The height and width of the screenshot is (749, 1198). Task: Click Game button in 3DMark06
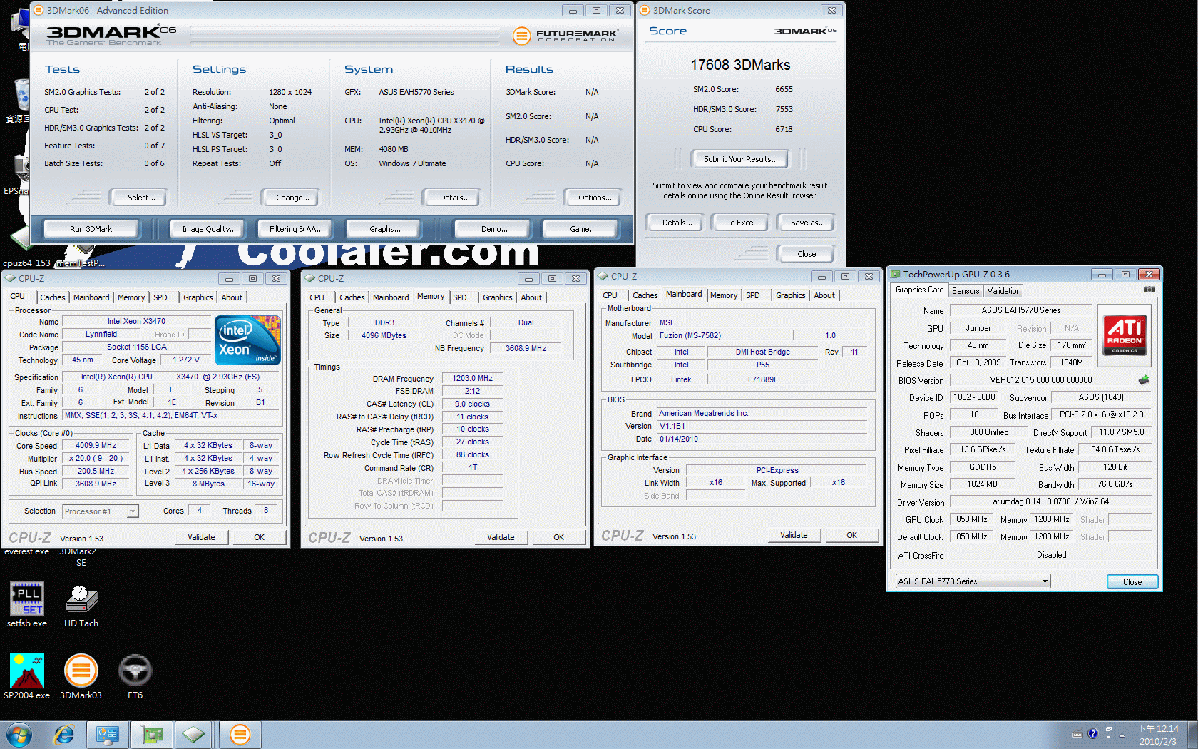click(582, 229)
